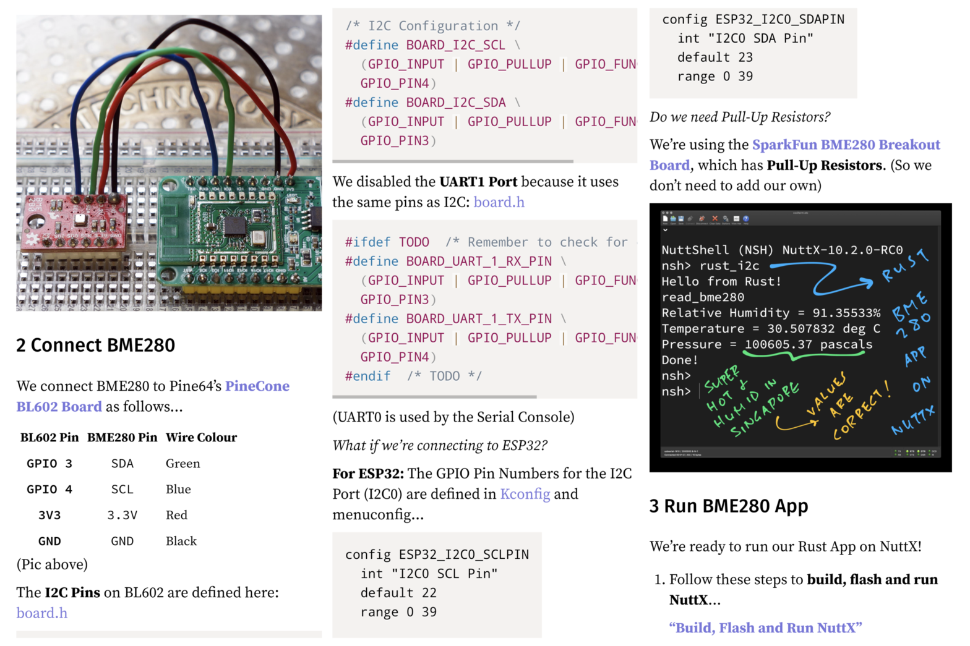Click Disconnect icon in CoolTerm screenshot toolbar
This screenshot has height=646, width=970.
pos(702,219)
